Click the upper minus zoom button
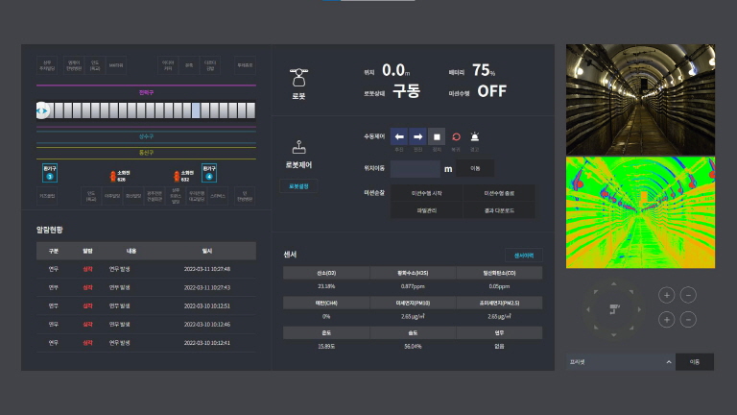Viewport: 737px width, 415px height. (688, 295)
